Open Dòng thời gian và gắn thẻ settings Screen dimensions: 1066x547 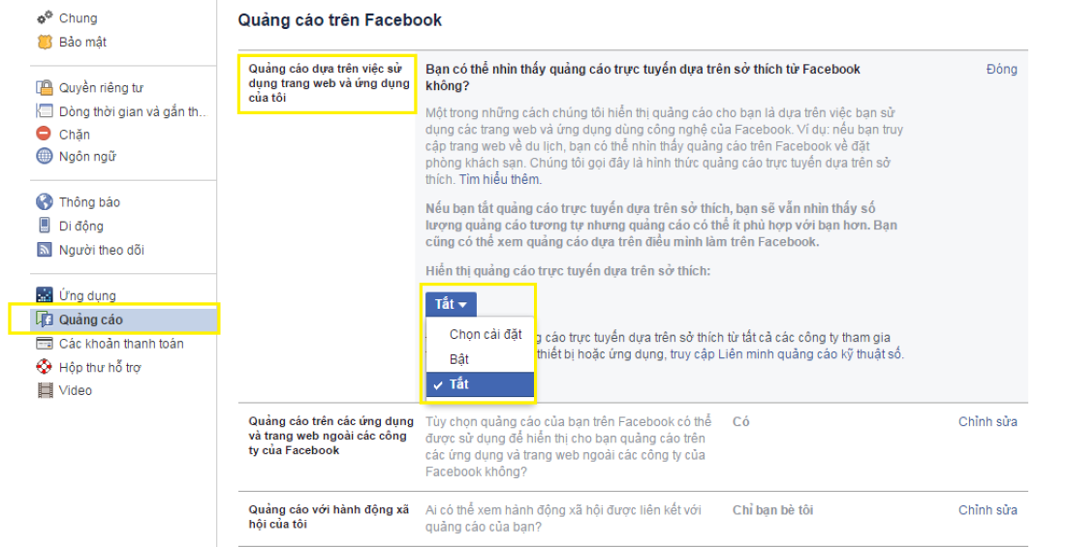133,111
